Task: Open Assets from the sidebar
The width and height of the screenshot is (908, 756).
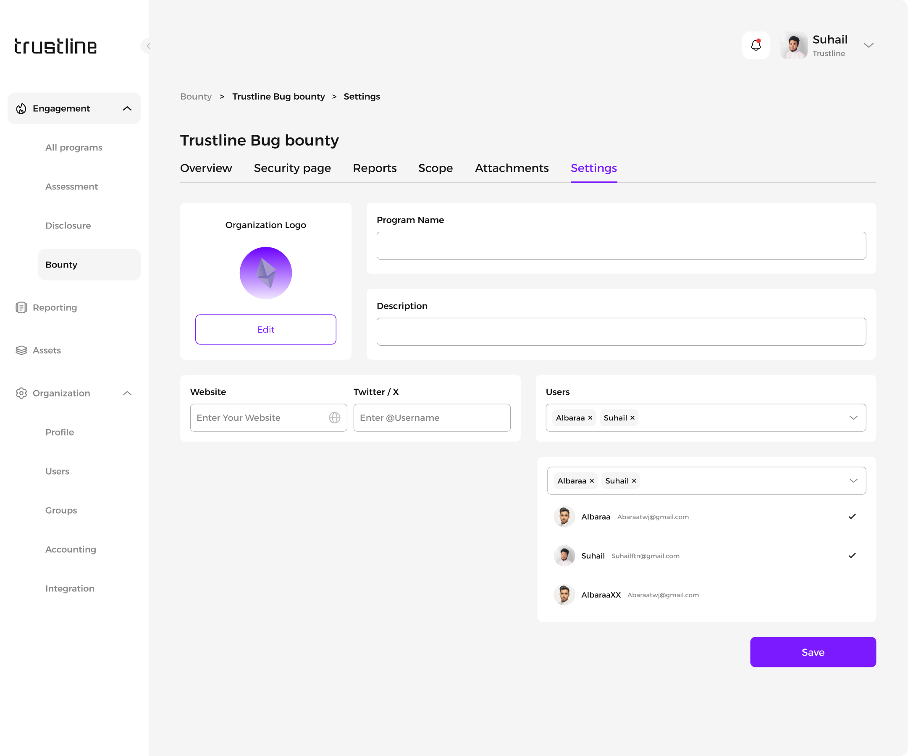Action: click(x=47, y=350)
